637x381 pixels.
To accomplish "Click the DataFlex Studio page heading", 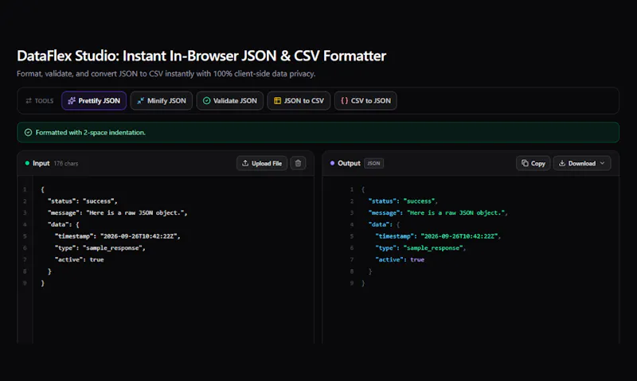I will (x=201, y=56).
